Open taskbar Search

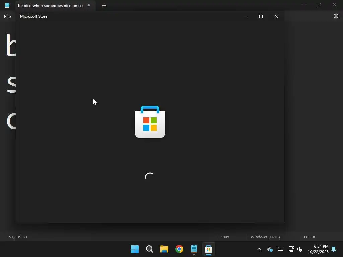click(150, 249)
